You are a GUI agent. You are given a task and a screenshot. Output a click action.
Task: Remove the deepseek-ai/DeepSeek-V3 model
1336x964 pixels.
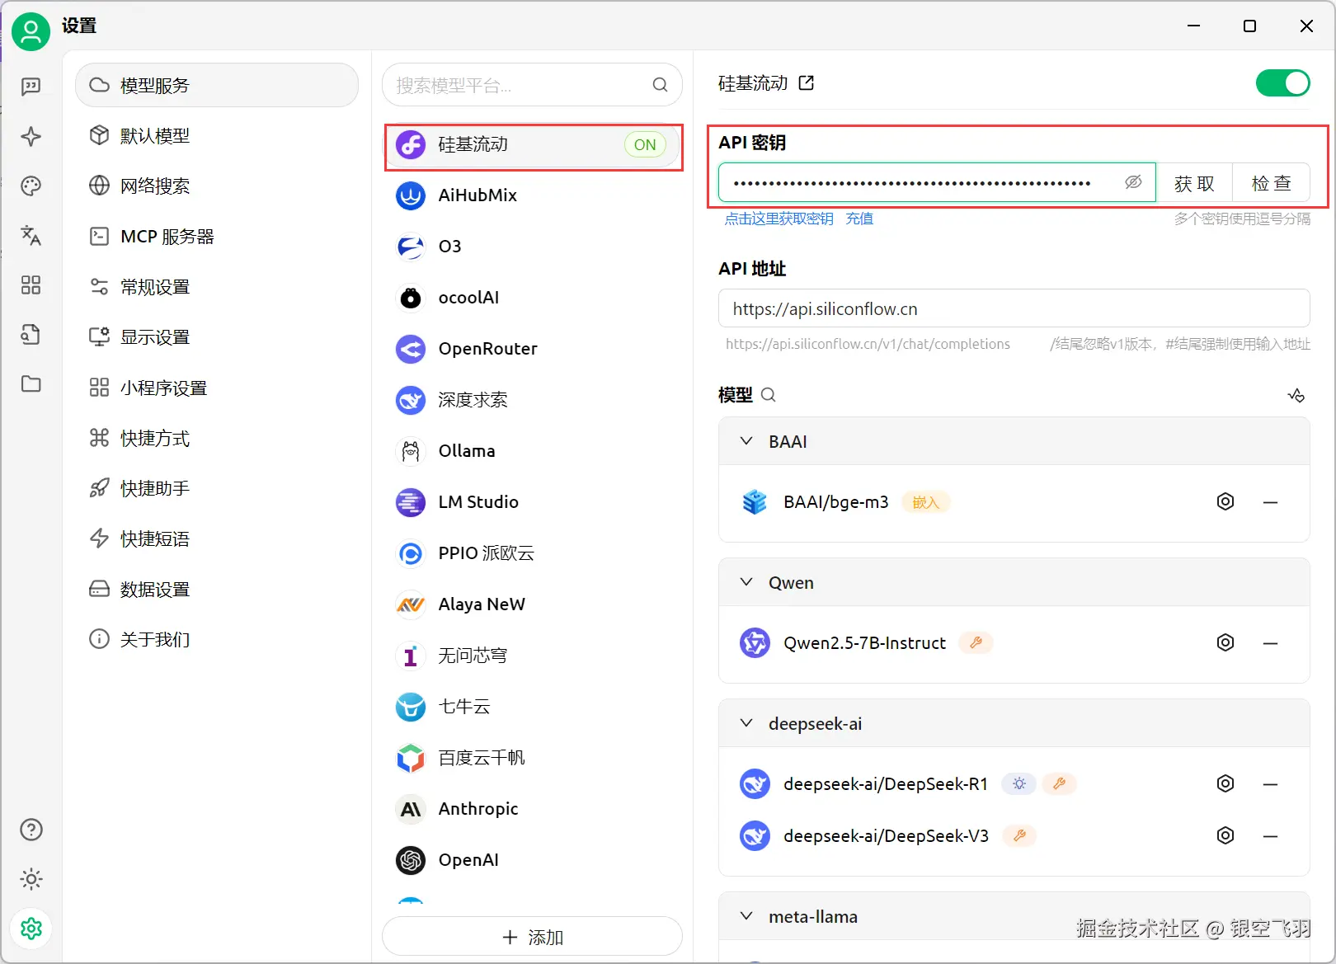(x=1271, y=835)
